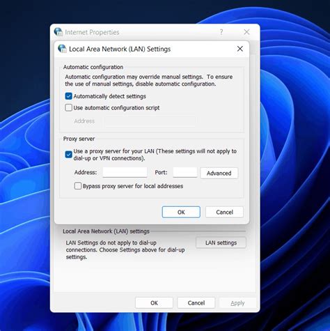Click the help question mark icon

tap(221, 32)
